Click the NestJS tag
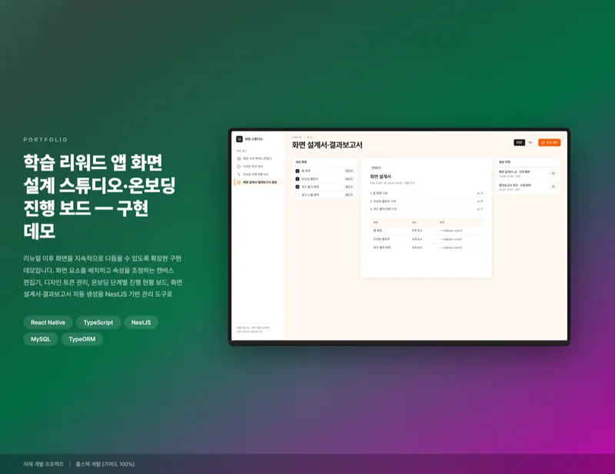 coord(141,322)
